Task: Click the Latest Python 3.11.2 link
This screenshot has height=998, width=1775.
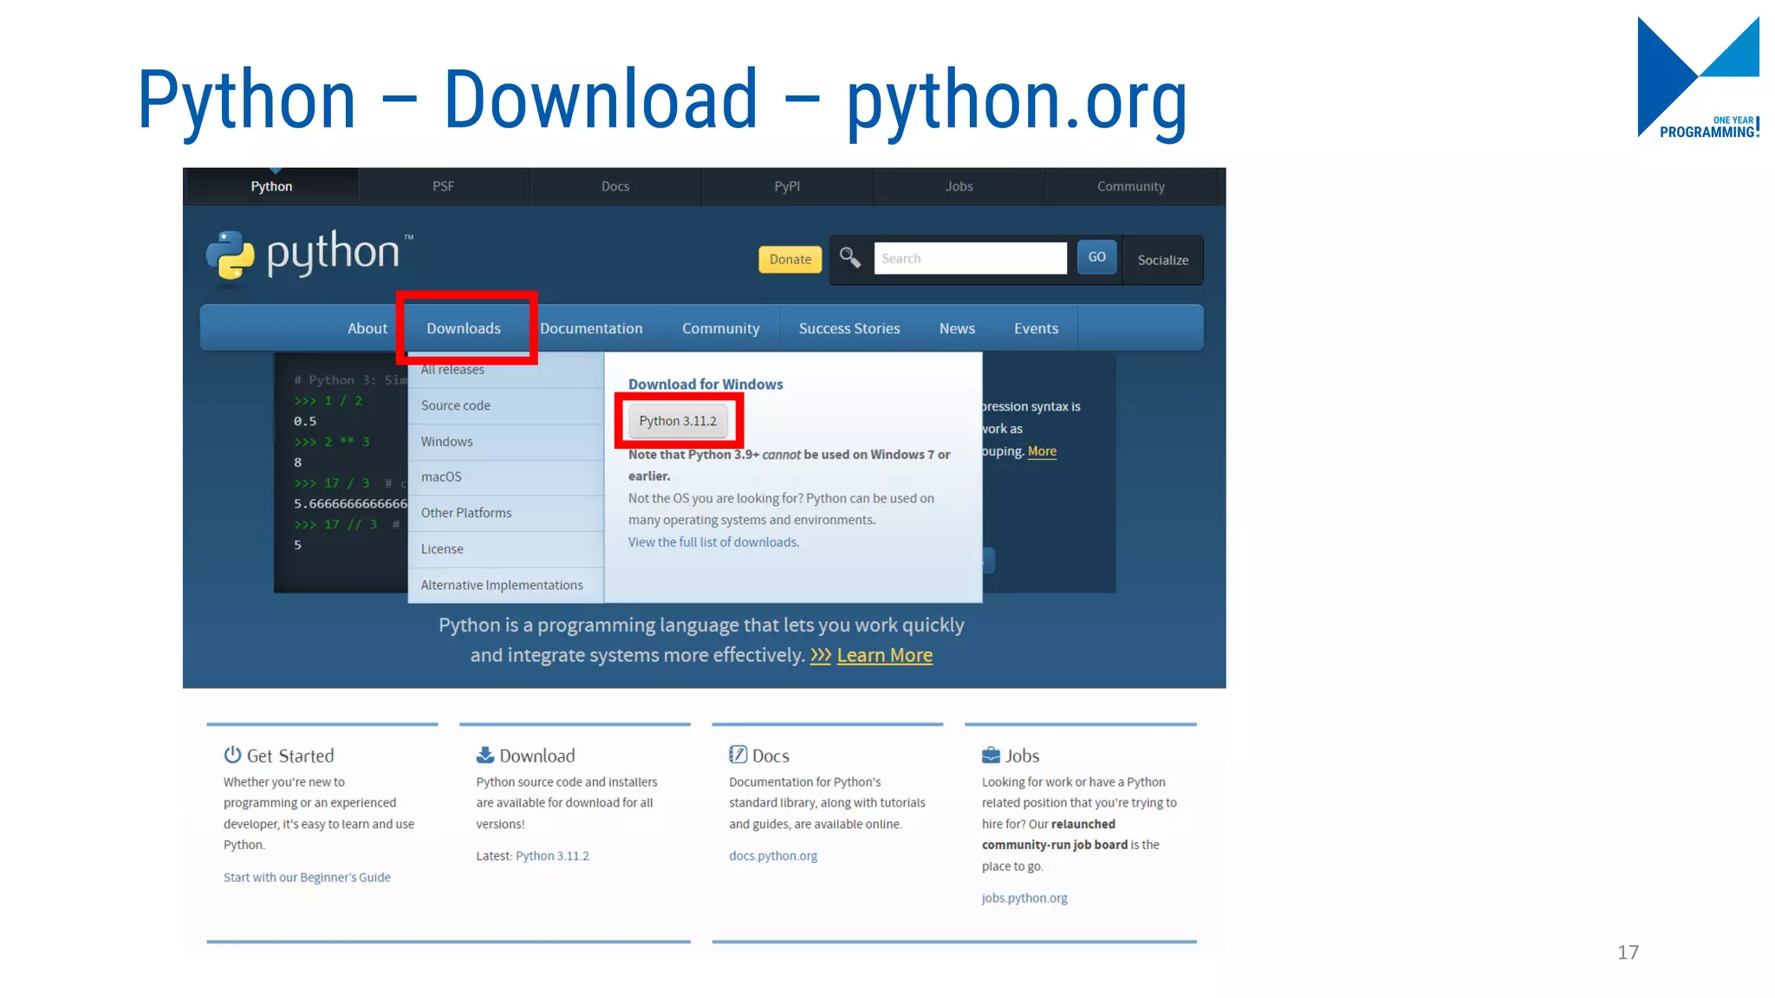Action: point(552,856)
